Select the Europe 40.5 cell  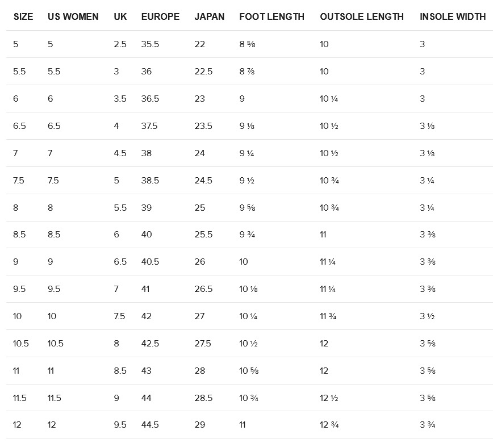point(150,262)
